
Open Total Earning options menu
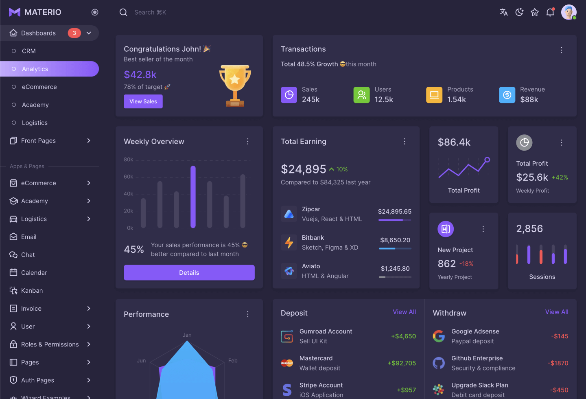coord(405,141)
